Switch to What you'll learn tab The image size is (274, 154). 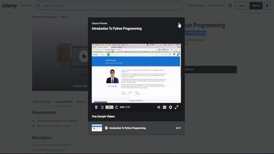(x=42, y=102)
